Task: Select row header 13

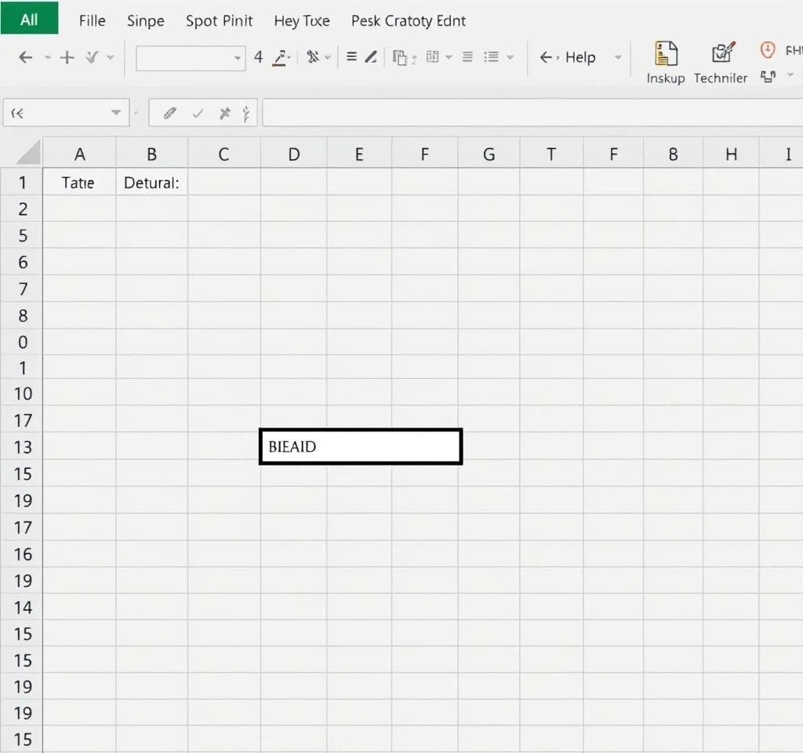Action: click(22, 447)
